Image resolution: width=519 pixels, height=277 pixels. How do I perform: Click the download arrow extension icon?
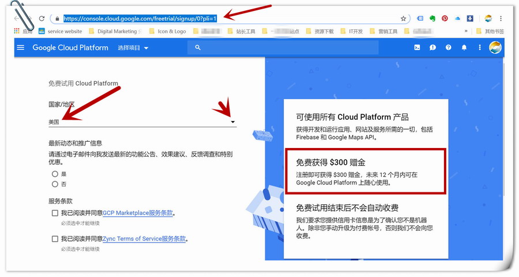point(470,18)
